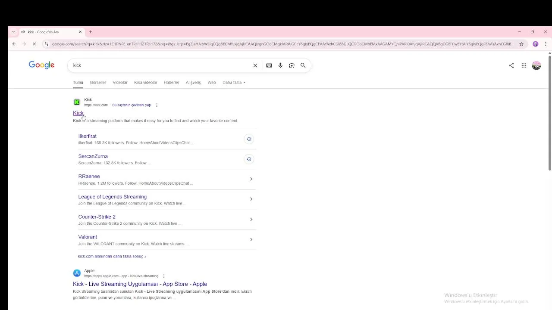Bookmark this page with the star icon
The width and height of the screenshot is (552, 310).
coord(521,44)
